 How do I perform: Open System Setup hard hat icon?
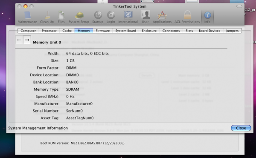point(79,17)
